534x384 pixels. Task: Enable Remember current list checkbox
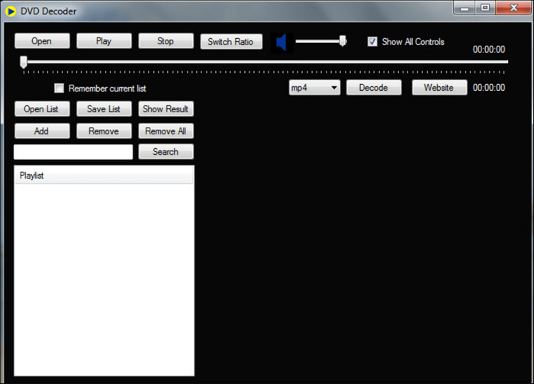60,89
